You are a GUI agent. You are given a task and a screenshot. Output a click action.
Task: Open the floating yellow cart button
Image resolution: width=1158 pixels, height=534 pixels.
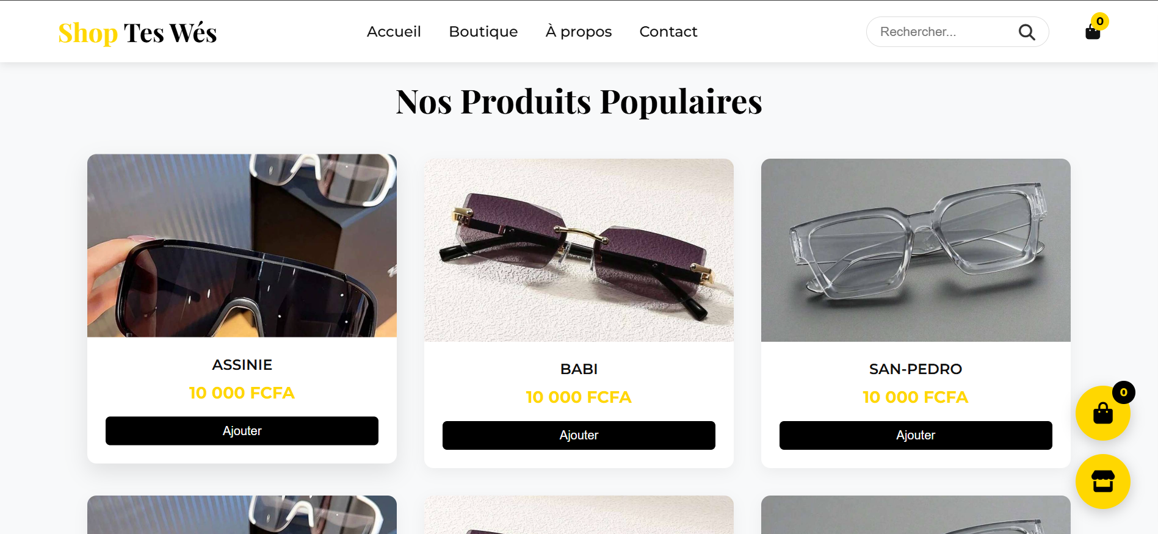pos(1102,413)
